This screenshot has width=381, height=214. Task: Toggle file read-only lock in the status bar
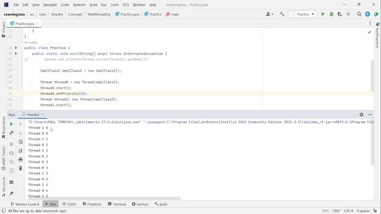click(x=375, y=211)
